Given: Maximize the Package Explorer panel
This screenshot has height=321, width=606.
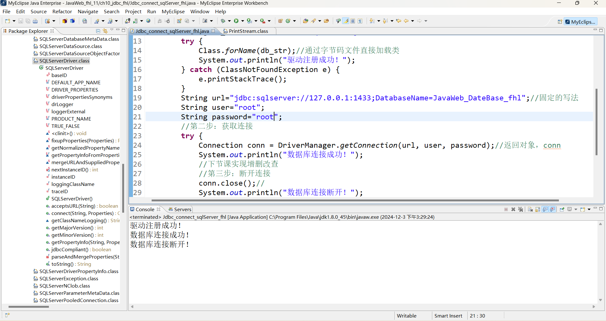Looking at the screenshot, I should click(123, 30).
